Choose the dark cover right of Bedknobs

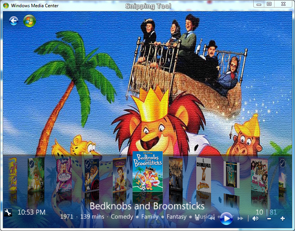[175, 174]
